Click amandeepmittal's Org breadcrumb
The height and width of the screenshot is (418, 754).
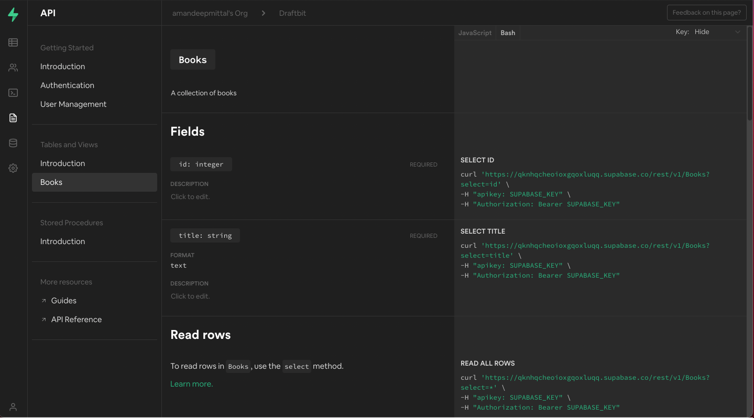(210, 13)
